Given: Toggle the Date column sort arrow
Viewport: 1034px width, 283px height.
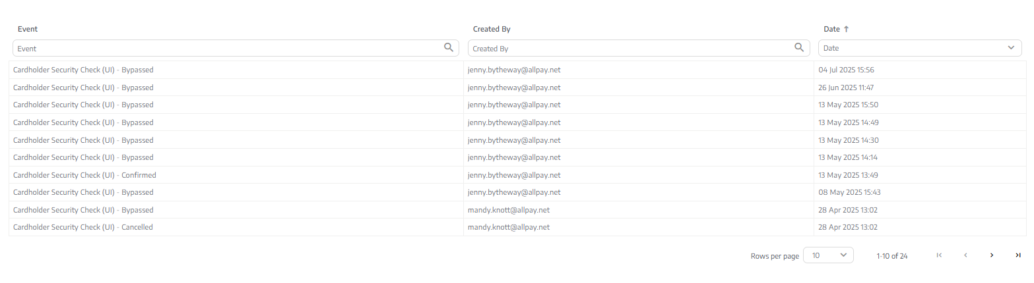Looking at the screenshot, I should pos(847,29).
